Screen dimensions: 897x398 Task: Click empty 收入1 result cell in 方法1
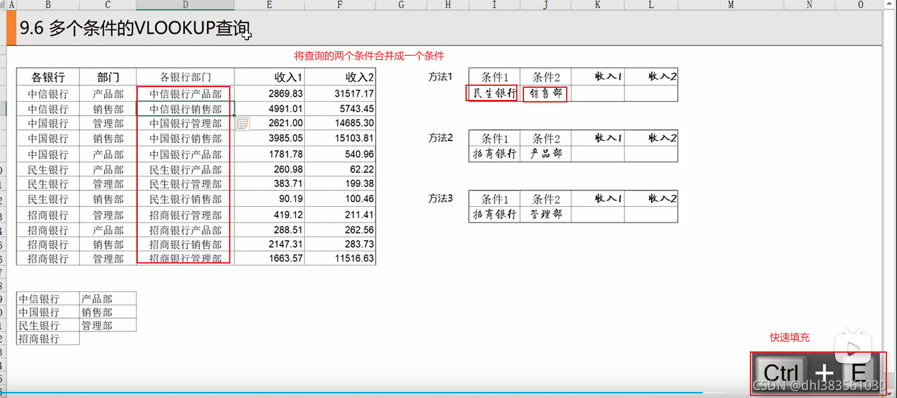pyautogui.click(x=597, y=93)
